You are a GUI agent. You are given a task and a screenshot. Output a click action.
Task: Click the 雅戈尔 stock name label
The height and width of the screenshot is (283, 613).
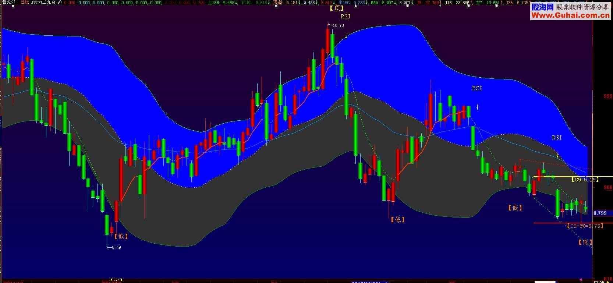click(x=8, y=2)
